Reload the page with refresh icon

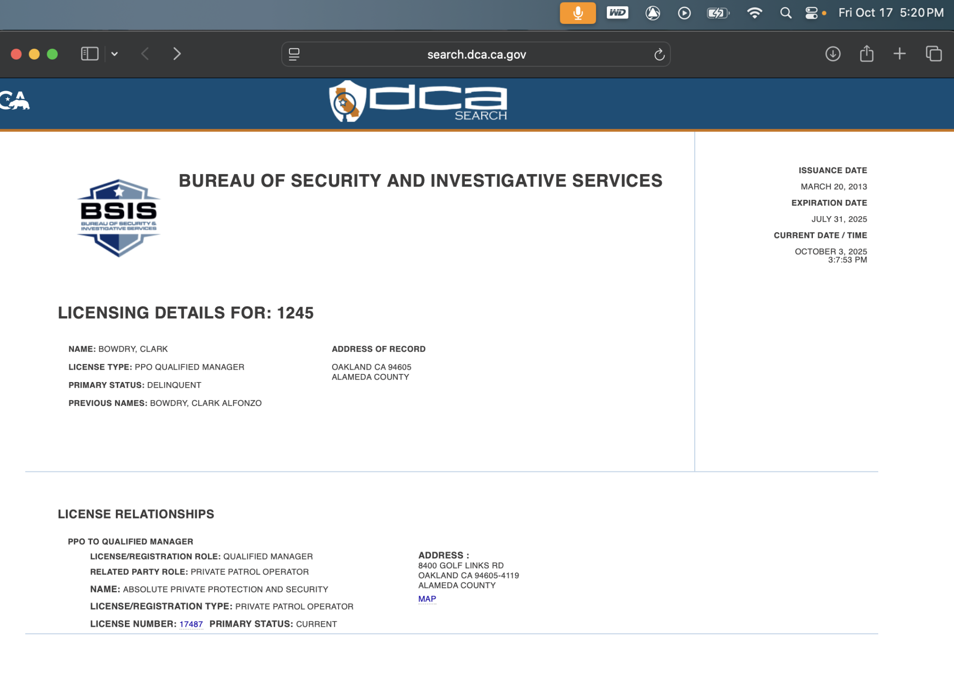click(x=659, y=54)
